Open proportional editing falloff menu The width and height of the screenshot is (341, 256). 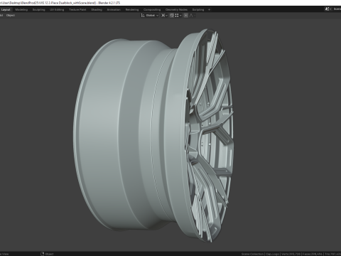pos(193,16)
